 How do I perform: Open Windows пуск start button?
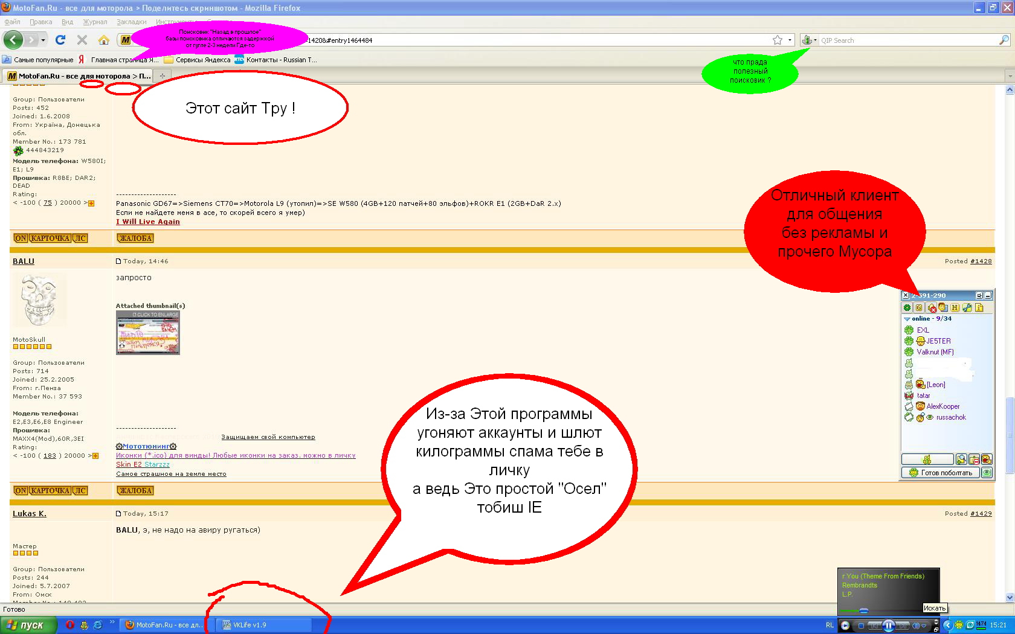pyautogui.click(x=28, y=625)
